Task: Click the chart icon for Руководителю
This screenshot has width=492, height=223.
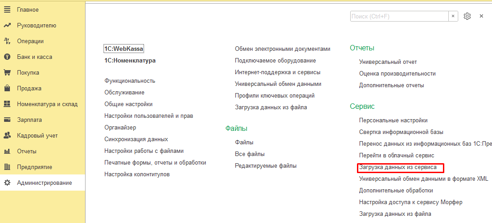Action: (x=7, y=25)
